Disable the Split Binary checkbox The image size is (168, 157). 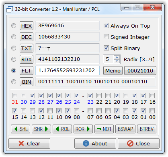pyautogui.click(x=106, y=48)
